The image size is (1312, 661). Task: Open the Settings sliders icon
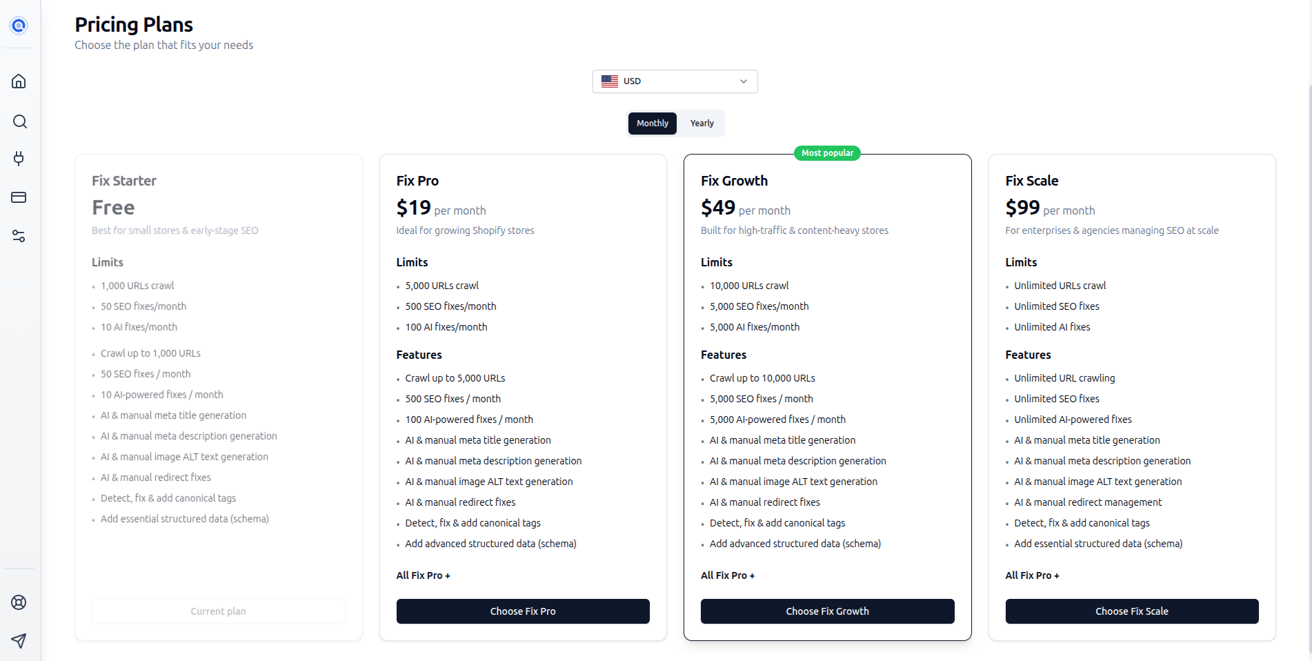coord(19,237)
